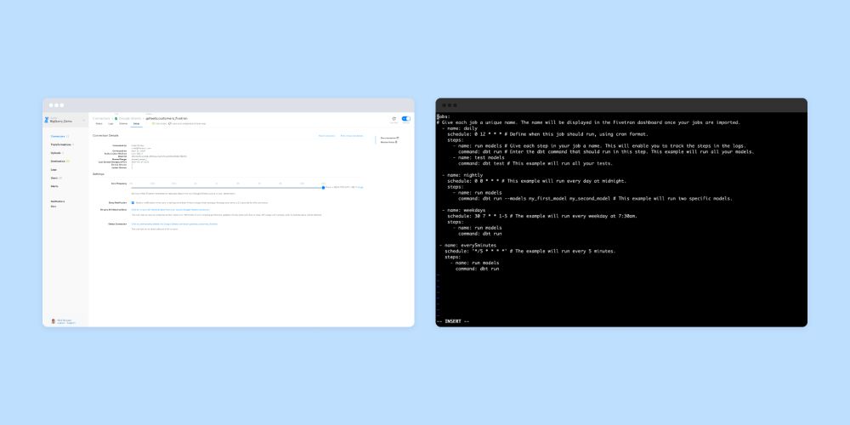This screenshot has height=425, width=850.
Task: Toggle the Delay Notification checkbox
Action: [133, 202]
